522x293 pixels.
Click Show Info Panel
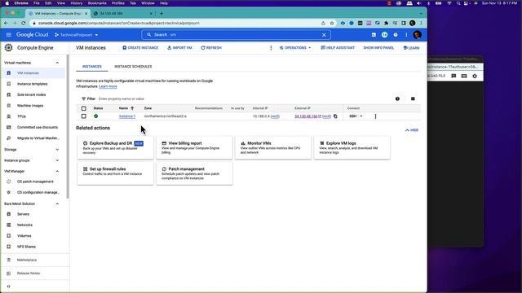(x=378, y=48)
